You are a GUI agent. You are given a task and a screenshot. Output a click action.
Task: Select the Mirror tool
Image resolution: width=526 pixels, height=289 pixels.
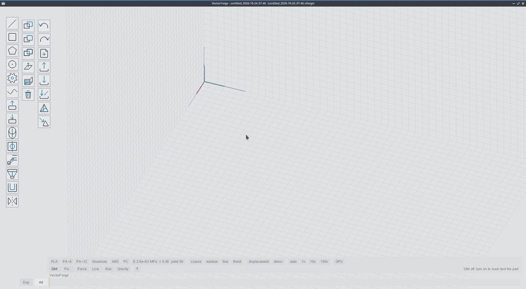click(12, 202)
